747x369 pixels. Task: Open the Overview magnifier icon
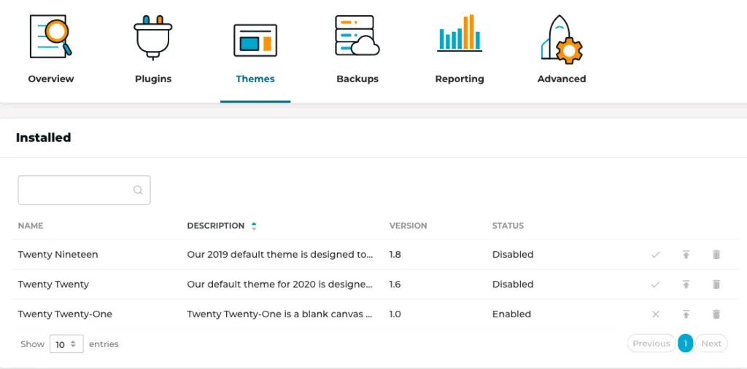pyautogui.click(x=50, y=36)
